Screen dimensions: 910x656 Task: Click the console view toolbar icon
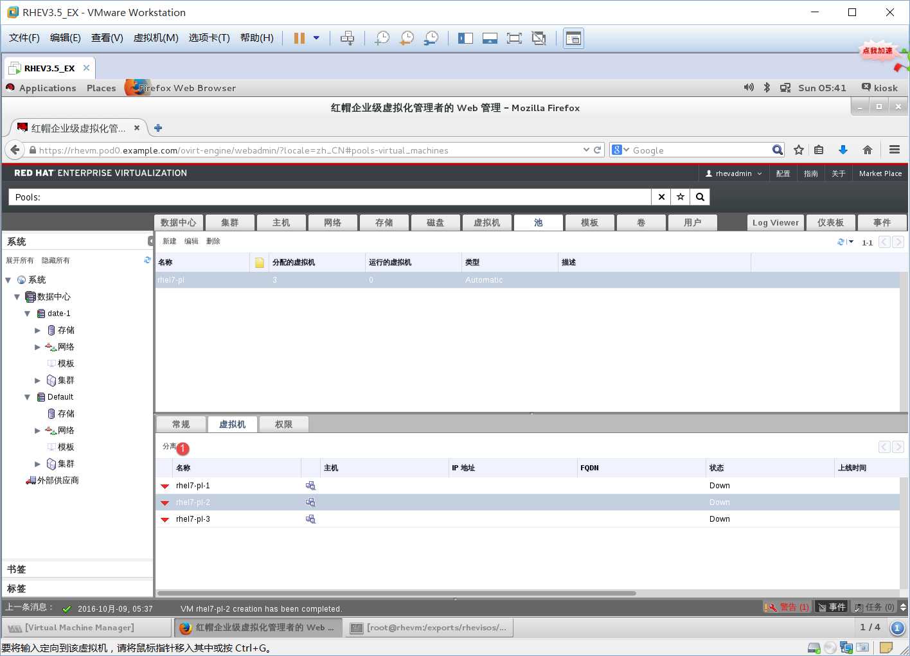(573, 39)
